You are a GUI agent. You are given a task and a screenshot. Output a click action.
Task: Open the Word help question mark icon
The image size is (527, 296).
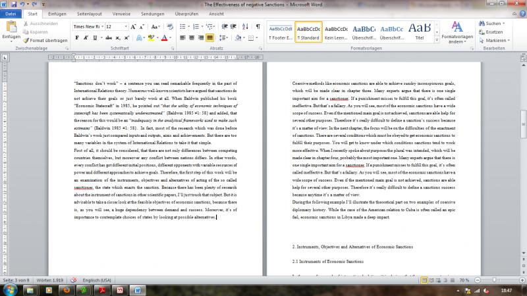coord(521,13)
